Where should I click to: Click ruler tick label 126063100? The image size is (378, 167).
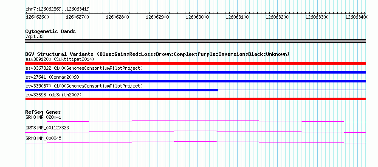click(x=237, y=17)
